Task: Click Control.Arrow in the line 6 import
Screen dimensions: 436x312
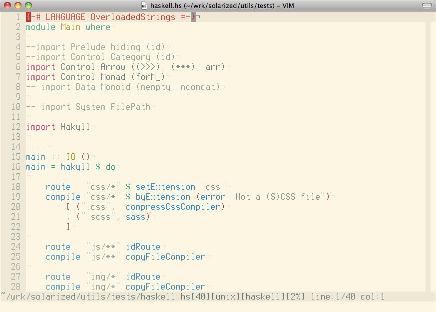Action: click(93, 67)
